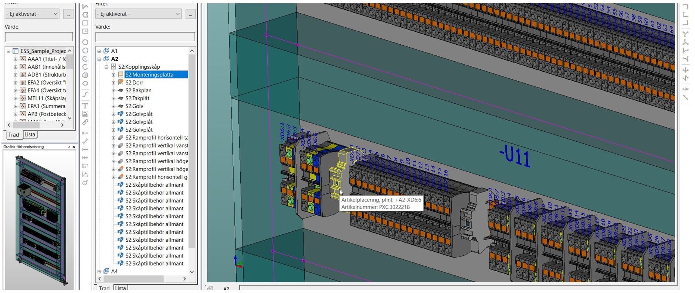Select the Circle through three points tool
695x293 pixels.
(85, 51)
